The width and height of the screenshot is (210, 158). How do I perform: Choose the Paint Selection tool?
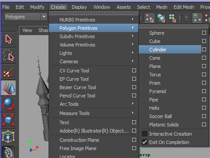click(x=8, y=72)
